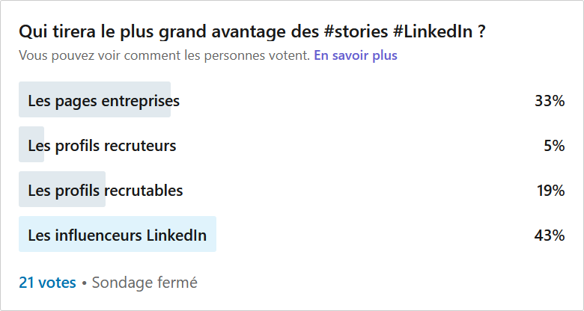Click 'Vous pouvez voir comment les personnes votent'

[x=164, y=55]
